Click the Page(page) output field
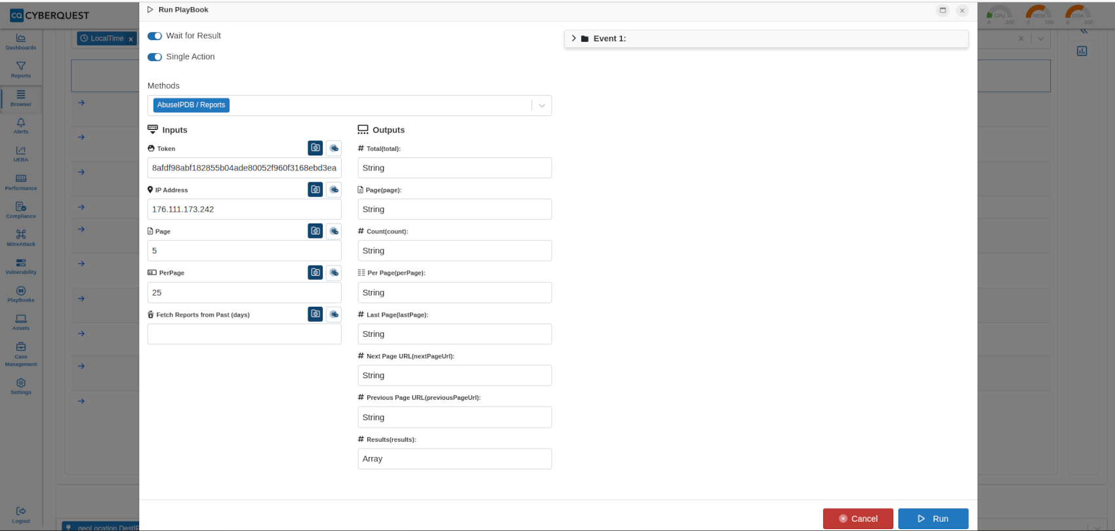This screenshot has height=531, width=1115. tap(455, 209)
